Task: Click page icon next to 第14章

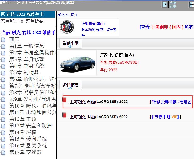Action: pos(3,133)
